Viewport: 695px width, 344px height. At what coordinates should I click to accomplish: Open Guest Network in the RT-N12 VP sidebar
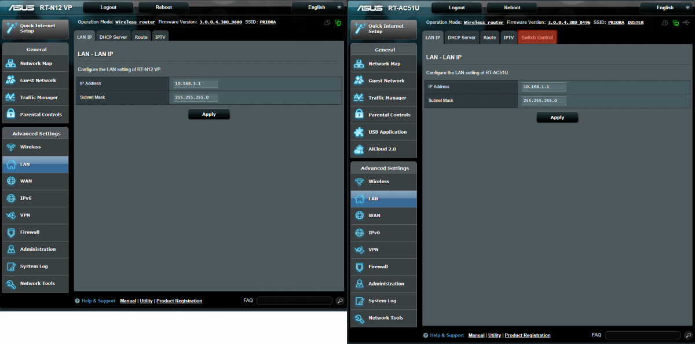[x=35, y=80]
